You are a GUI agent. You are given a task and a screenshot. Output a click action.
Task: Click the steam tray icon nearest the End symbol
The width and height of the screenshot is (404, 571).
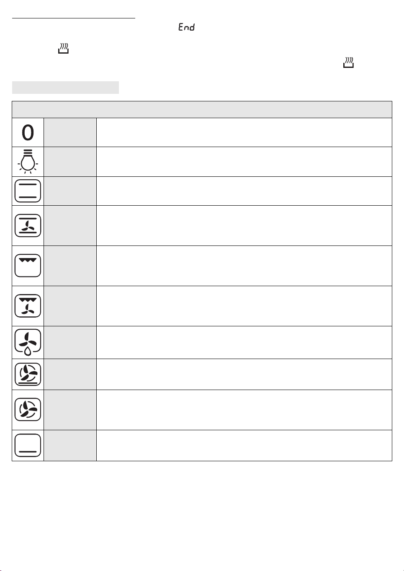(x=63, y=48)
